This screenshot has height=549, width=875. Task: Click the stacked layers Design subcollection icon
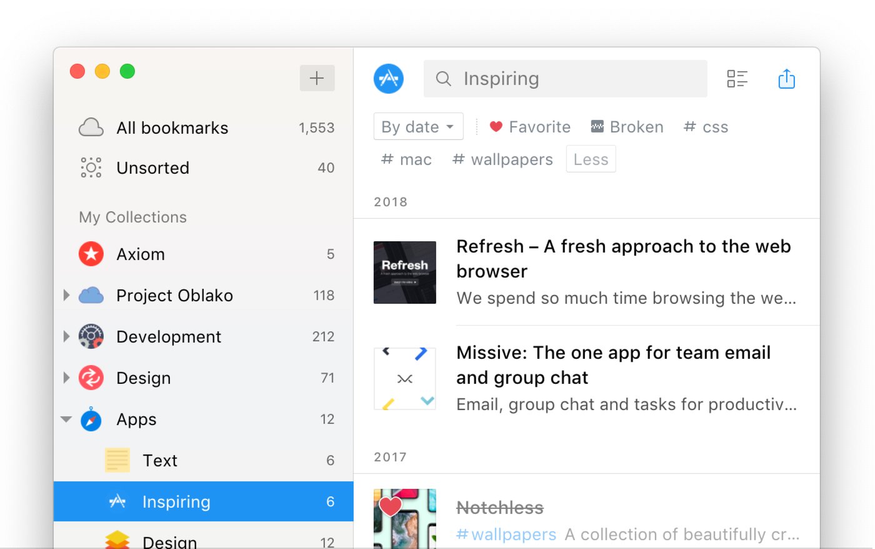click(117, 540)
